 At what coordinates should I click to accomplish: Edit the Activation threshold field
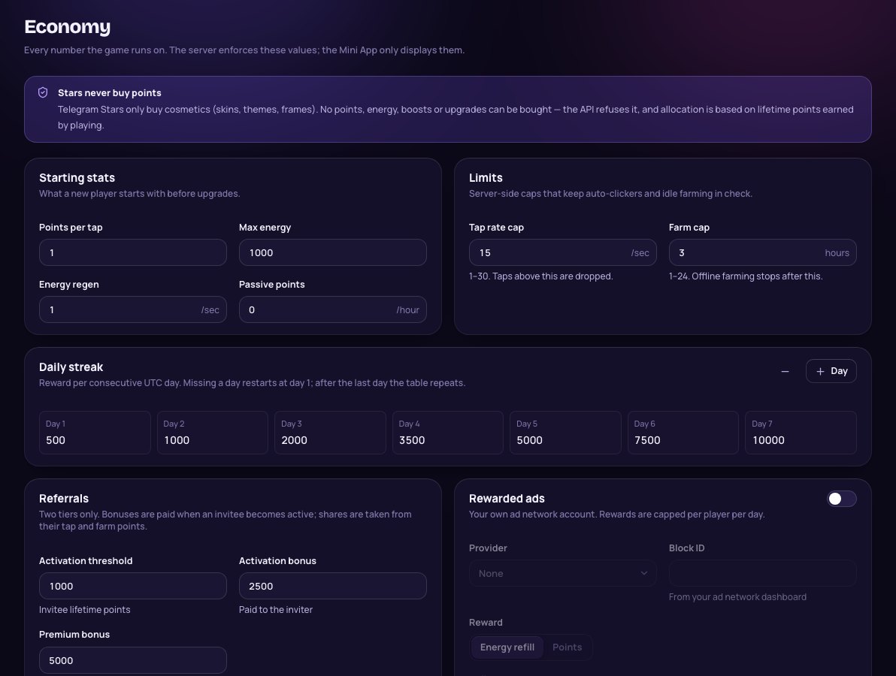coord(132,586)
